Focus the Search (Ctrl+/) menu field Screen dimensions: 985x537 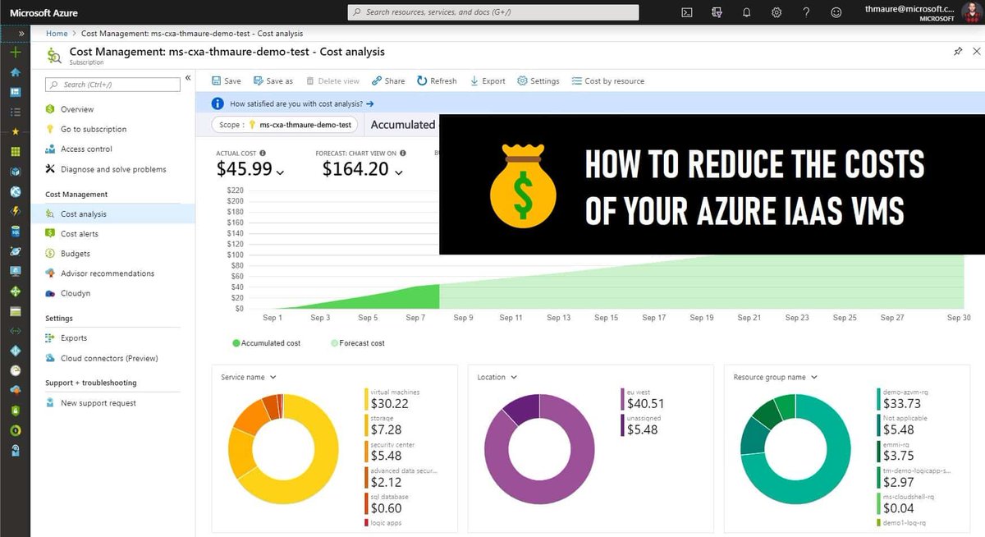coord(112,84)
